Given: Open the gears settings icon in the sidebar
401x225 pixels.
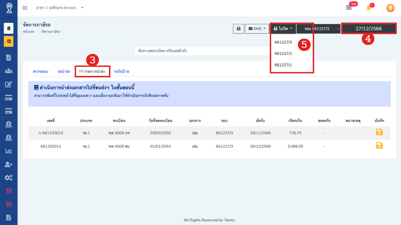Looking at the screenshot, I should coord(9,178).
